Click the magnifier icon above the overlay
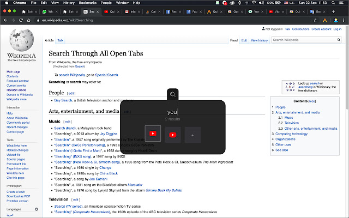The width and height of the screenshot is (349, 218). (173, 94)
